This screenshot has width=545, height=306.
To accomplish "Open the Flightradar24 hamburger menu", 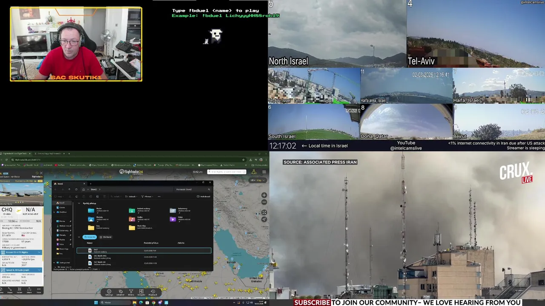I will pos(264,172).
